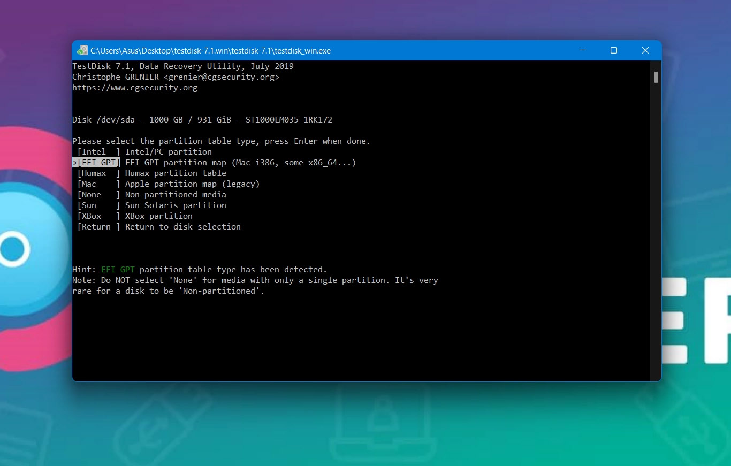Choose the [Mac] Apple partition map option

tap(99, 184)
